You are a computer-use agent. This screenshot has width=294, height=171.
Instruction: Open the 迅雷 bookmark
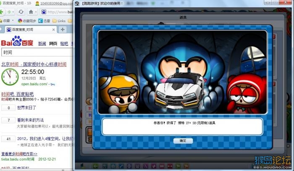pos(44,21)
